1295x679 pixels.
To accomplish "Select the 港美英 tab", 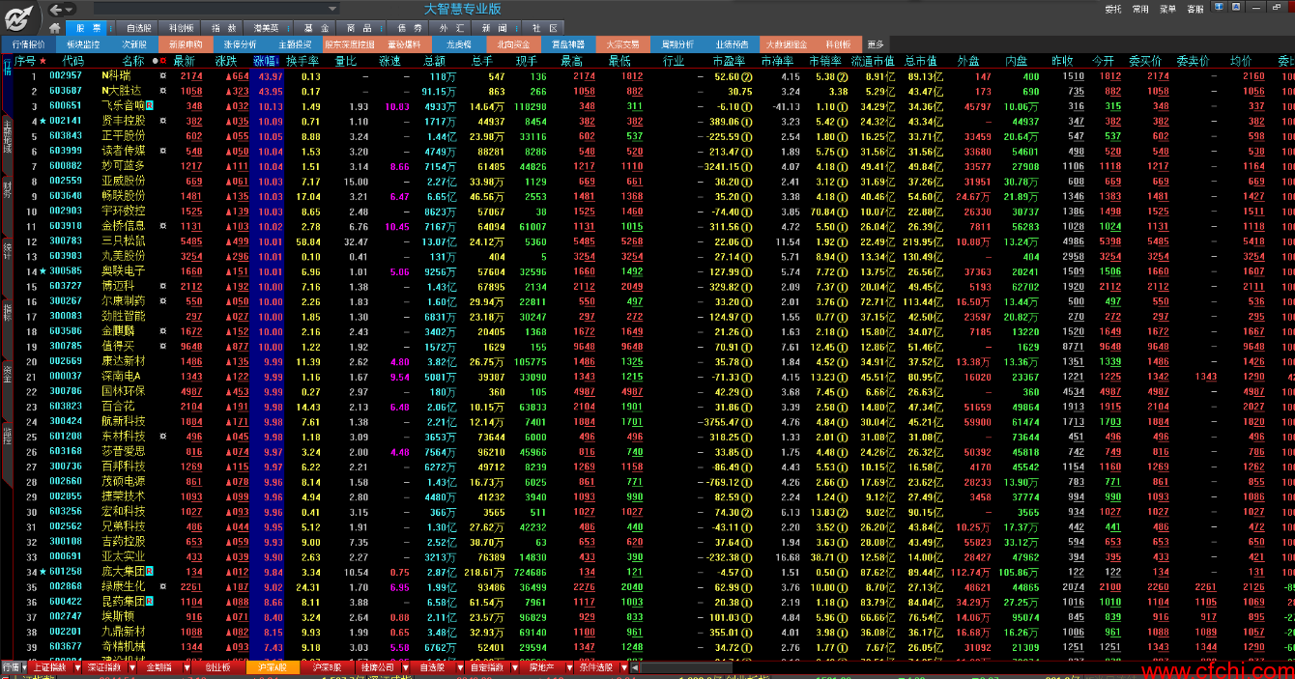I will [266, 28].
